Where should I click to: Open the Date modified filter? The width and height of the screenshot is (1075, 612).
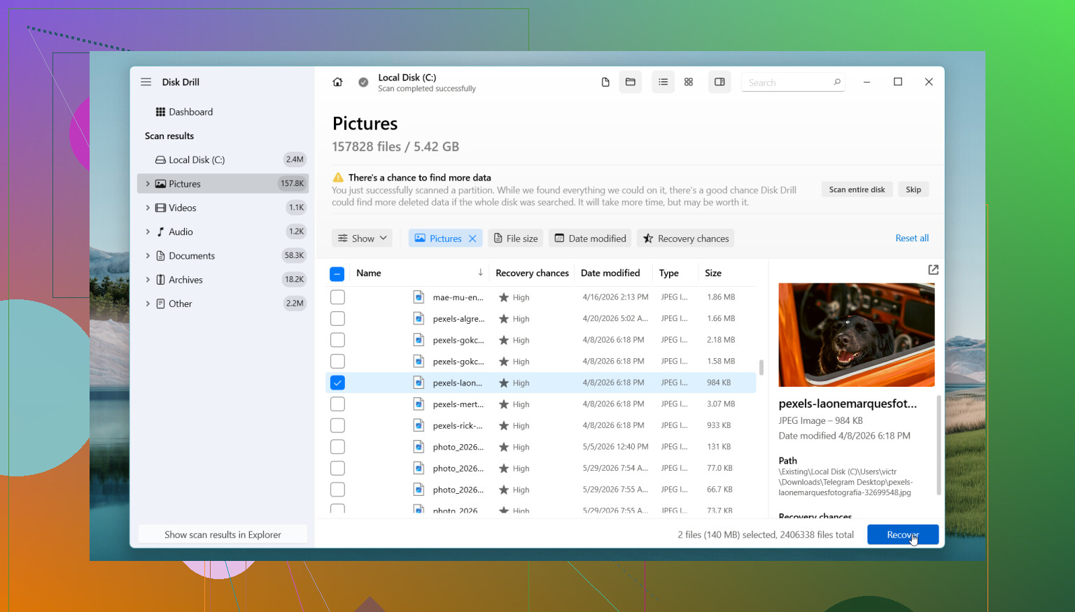(x=590, y=239)
